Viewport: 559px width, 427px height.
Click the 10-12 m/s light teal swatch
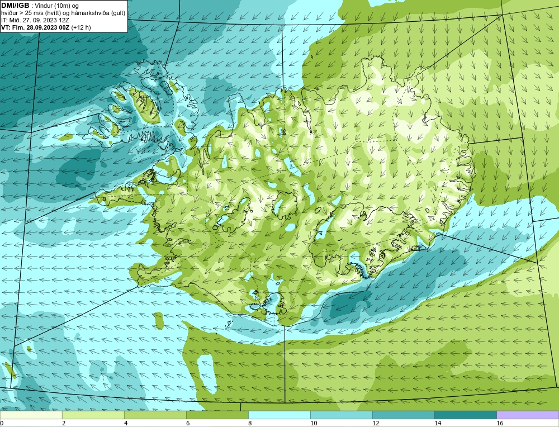coord(341,415)
